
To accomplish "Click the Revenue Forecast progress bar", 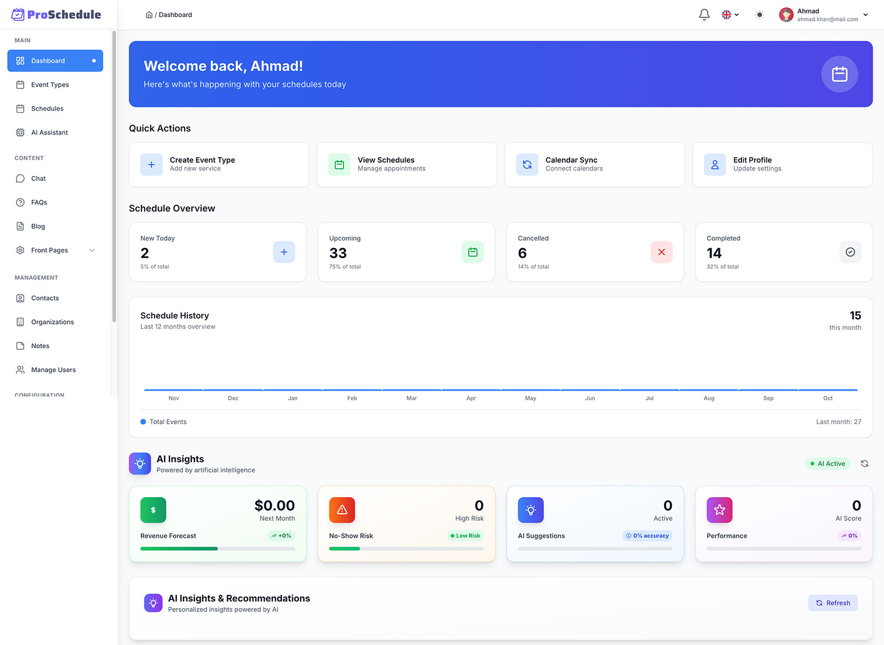I will (218, 548).
